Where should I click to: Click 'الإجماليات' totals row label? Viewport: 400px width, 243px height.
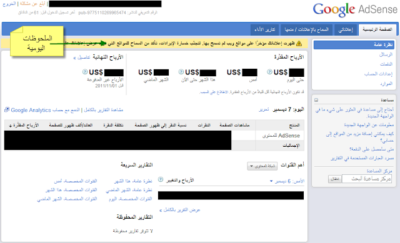pyautogui.click(x=291, y=146)
